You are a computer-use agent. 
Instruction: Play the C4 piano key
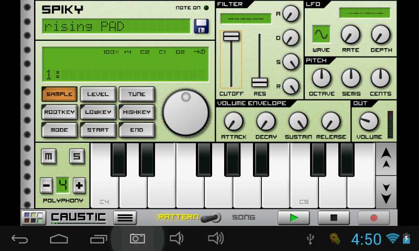point(105,176)
